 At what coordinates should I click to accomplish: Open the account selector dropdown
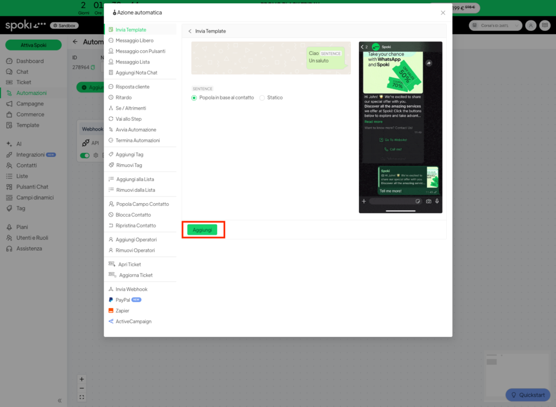tap(495, 26)
